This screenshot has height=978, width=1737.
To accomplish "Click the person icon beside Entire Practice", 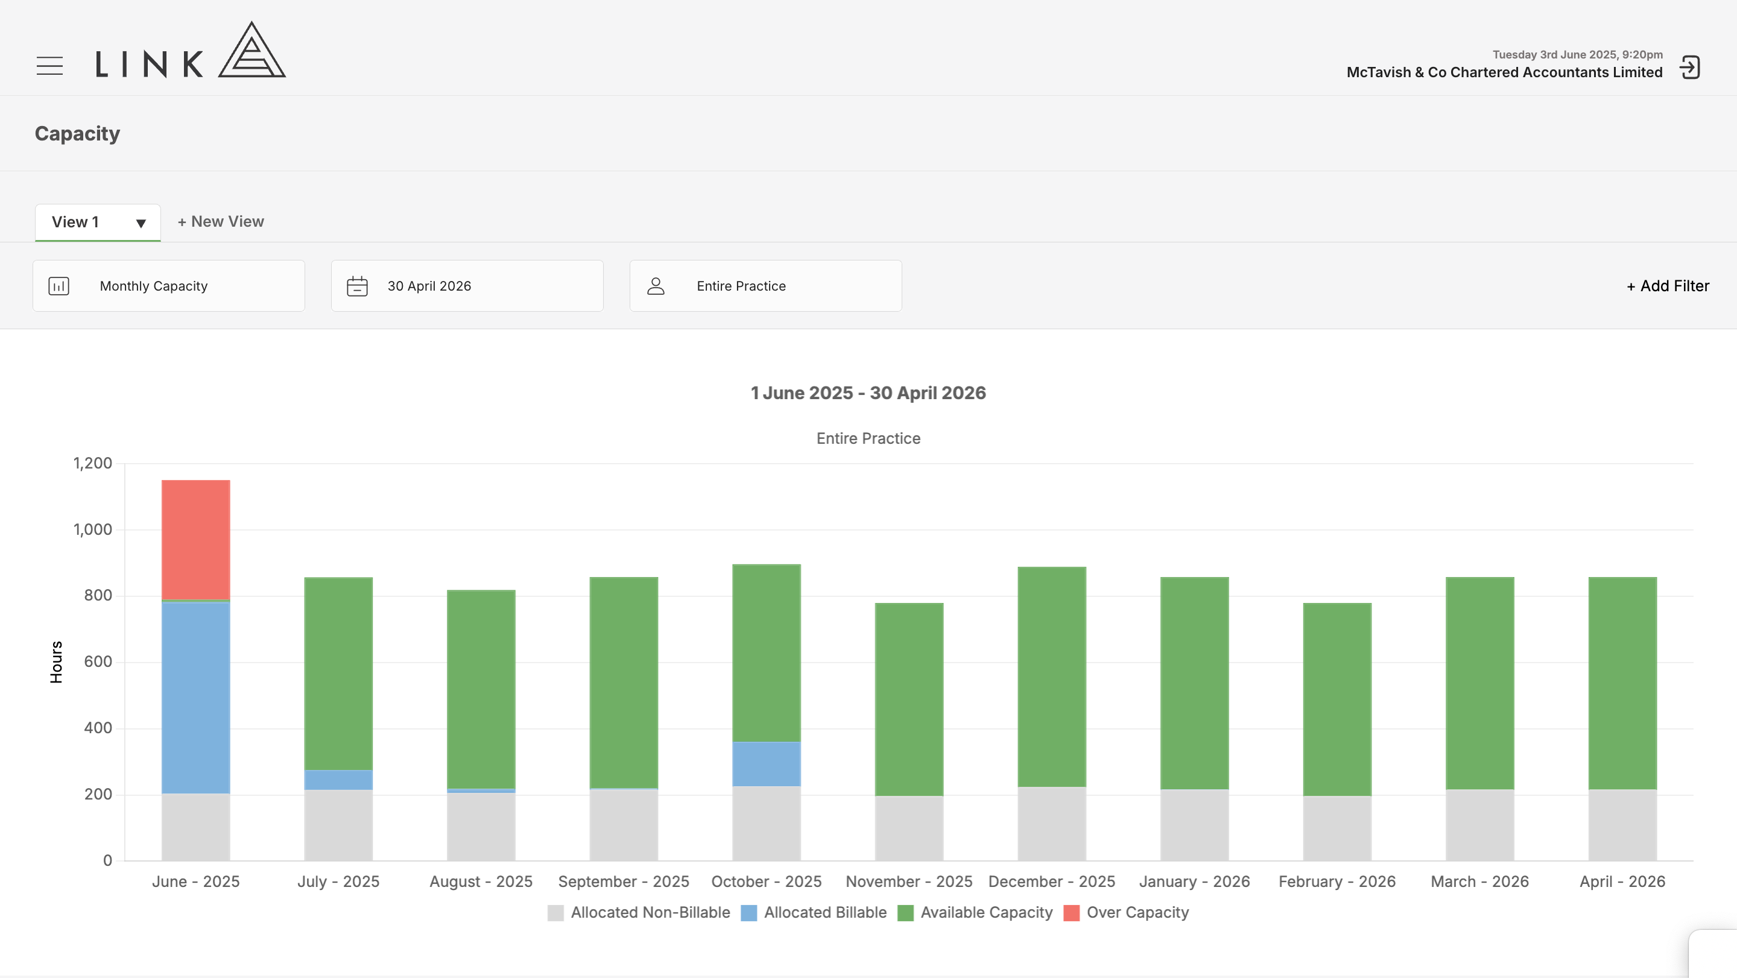I will point(656,286).
